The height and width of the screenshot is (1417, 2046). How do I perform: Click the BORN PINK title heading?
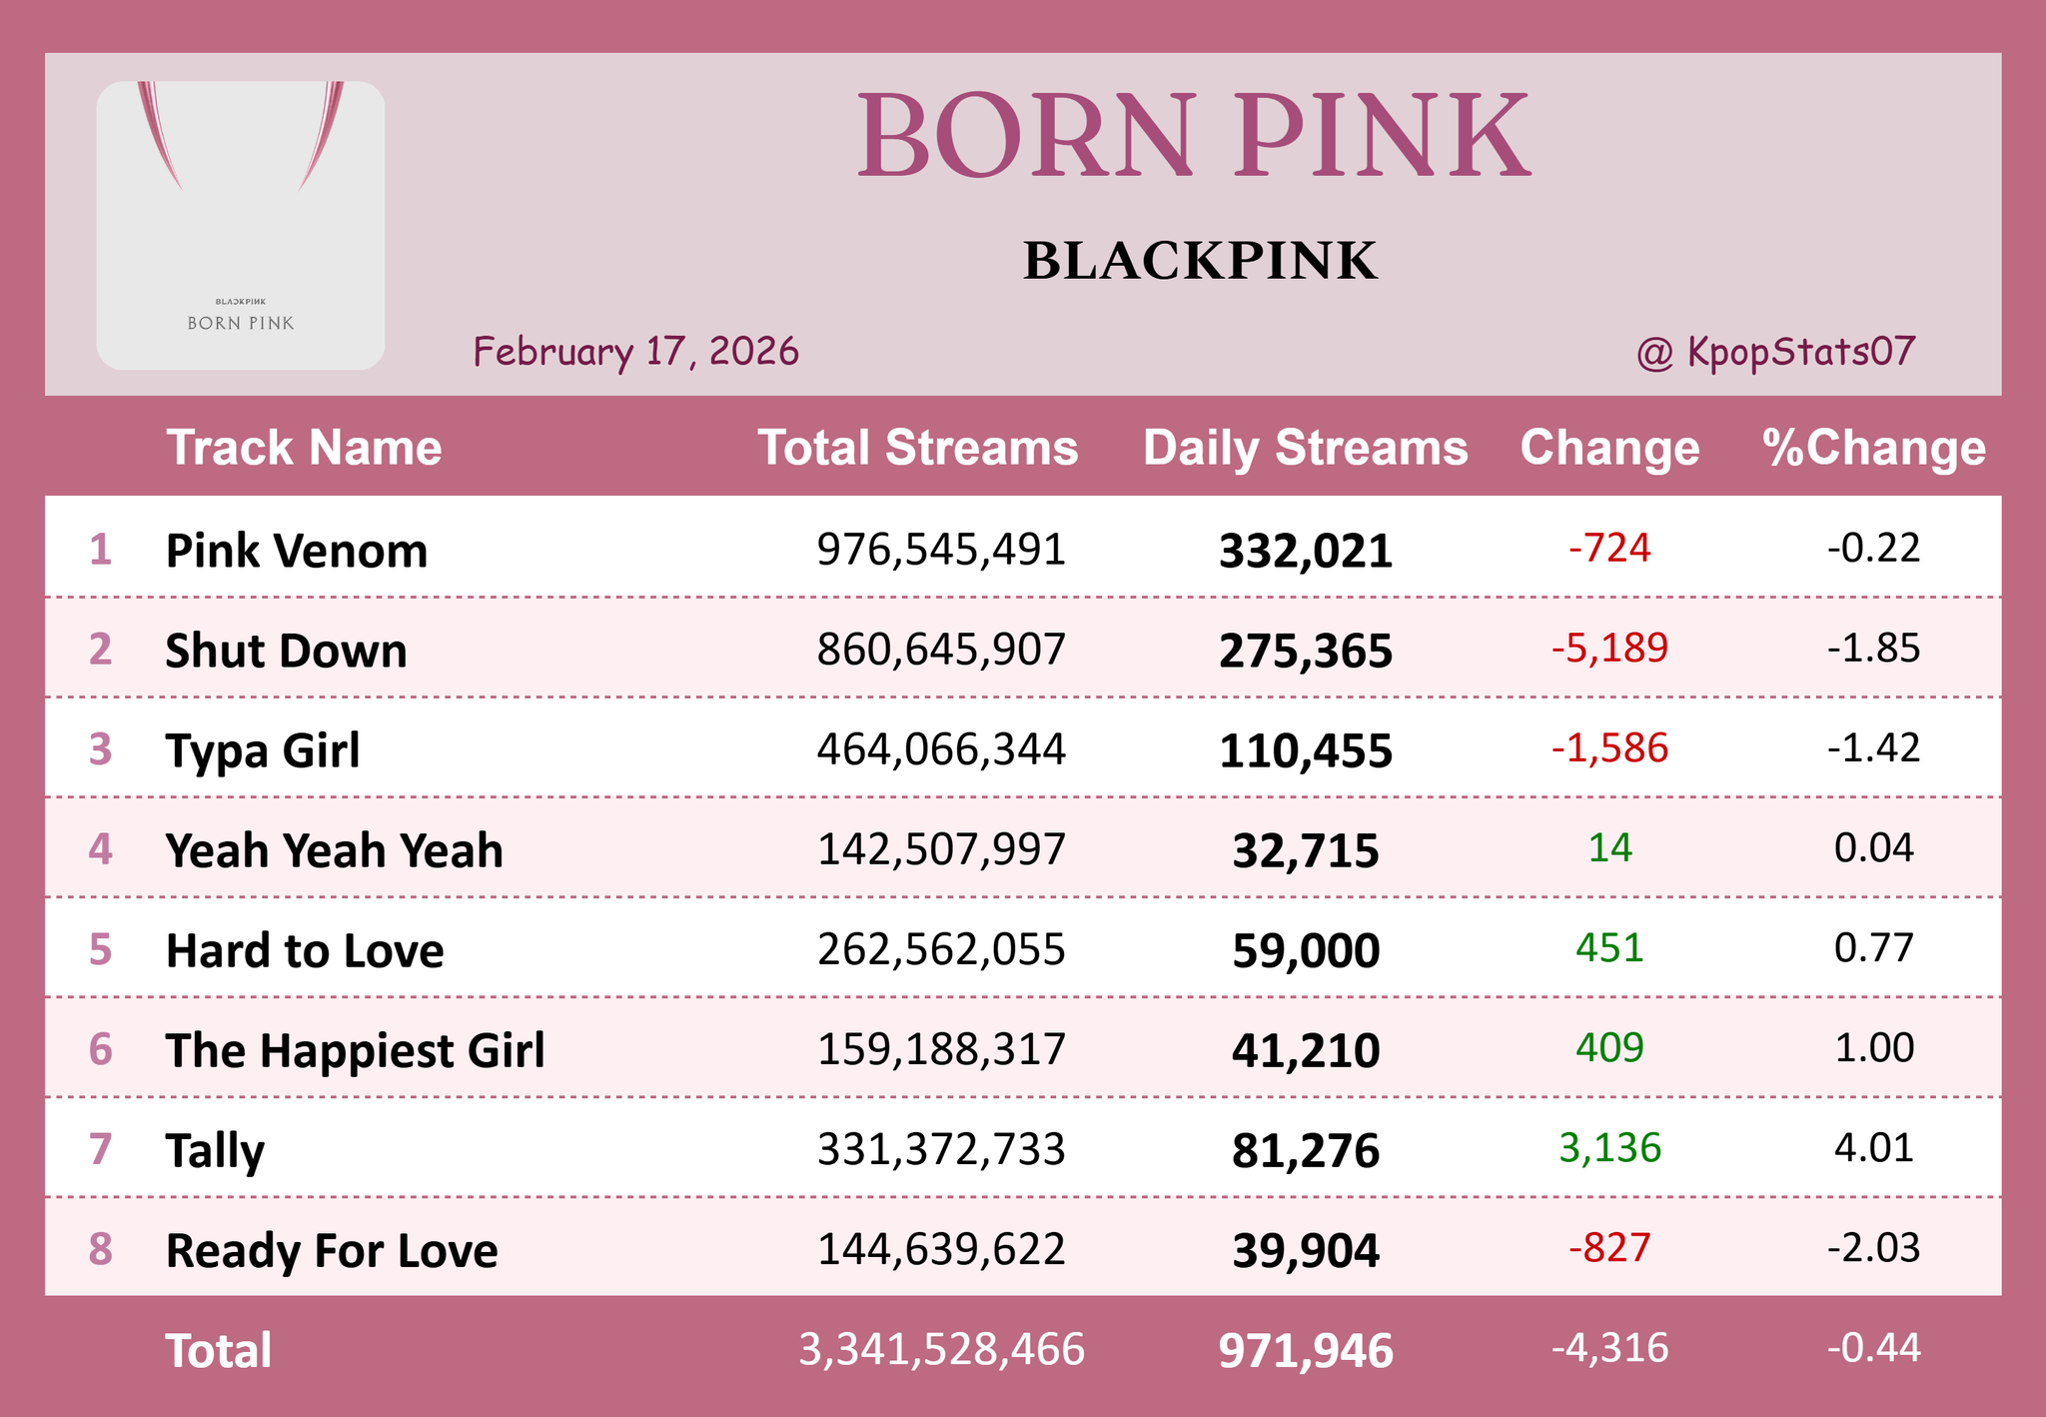click(x=1194, y=137)
